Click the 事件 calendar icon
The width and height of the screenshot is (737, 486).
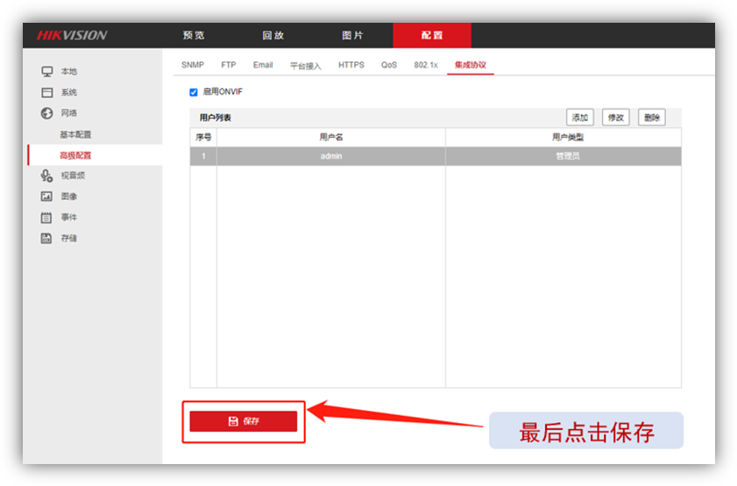pyautogui.click(x=46, y=217)
